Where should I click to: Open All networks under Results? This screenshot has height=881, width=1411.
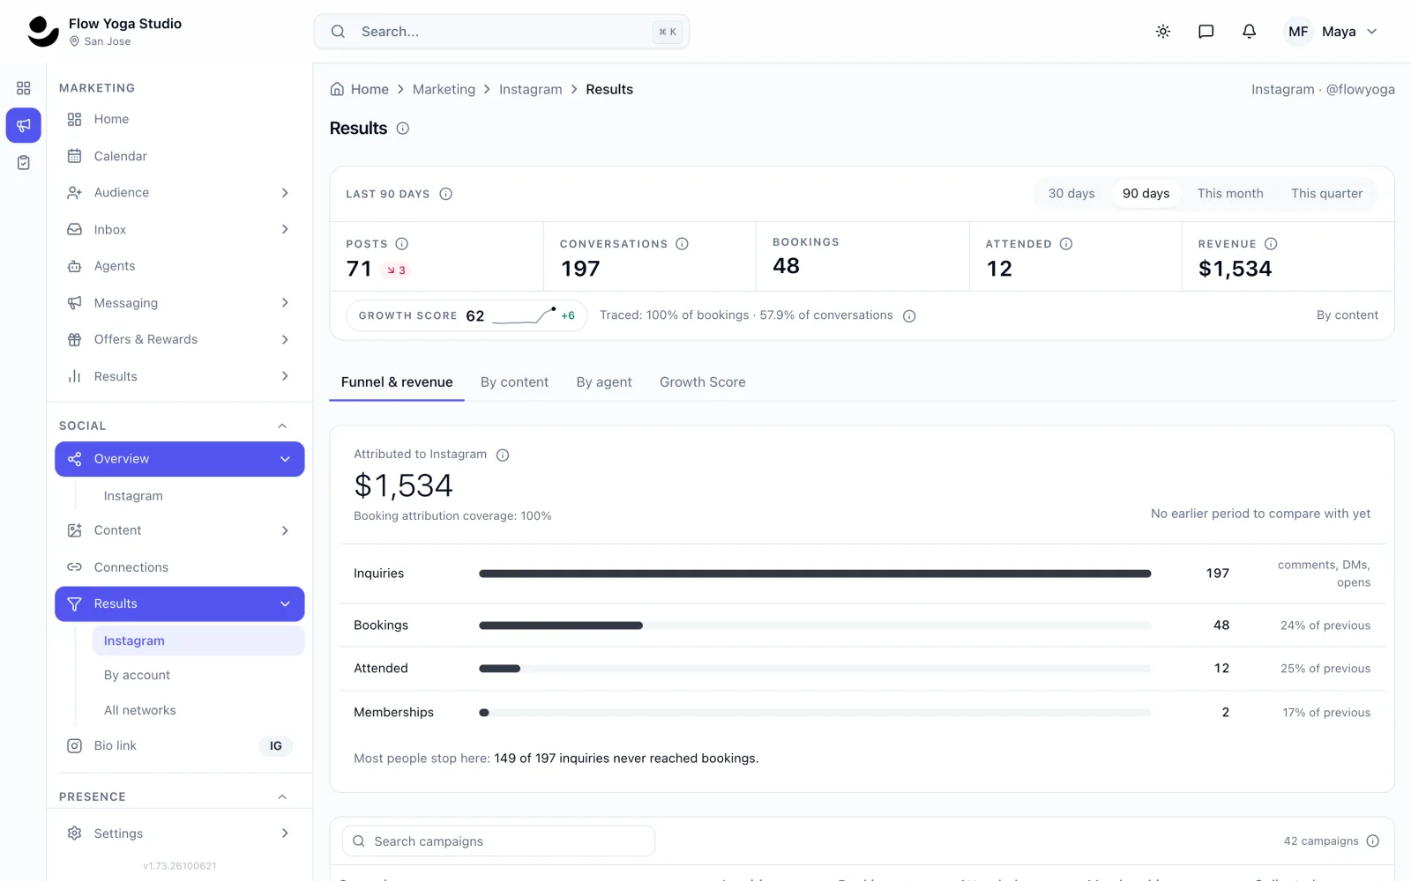(139, 711)
